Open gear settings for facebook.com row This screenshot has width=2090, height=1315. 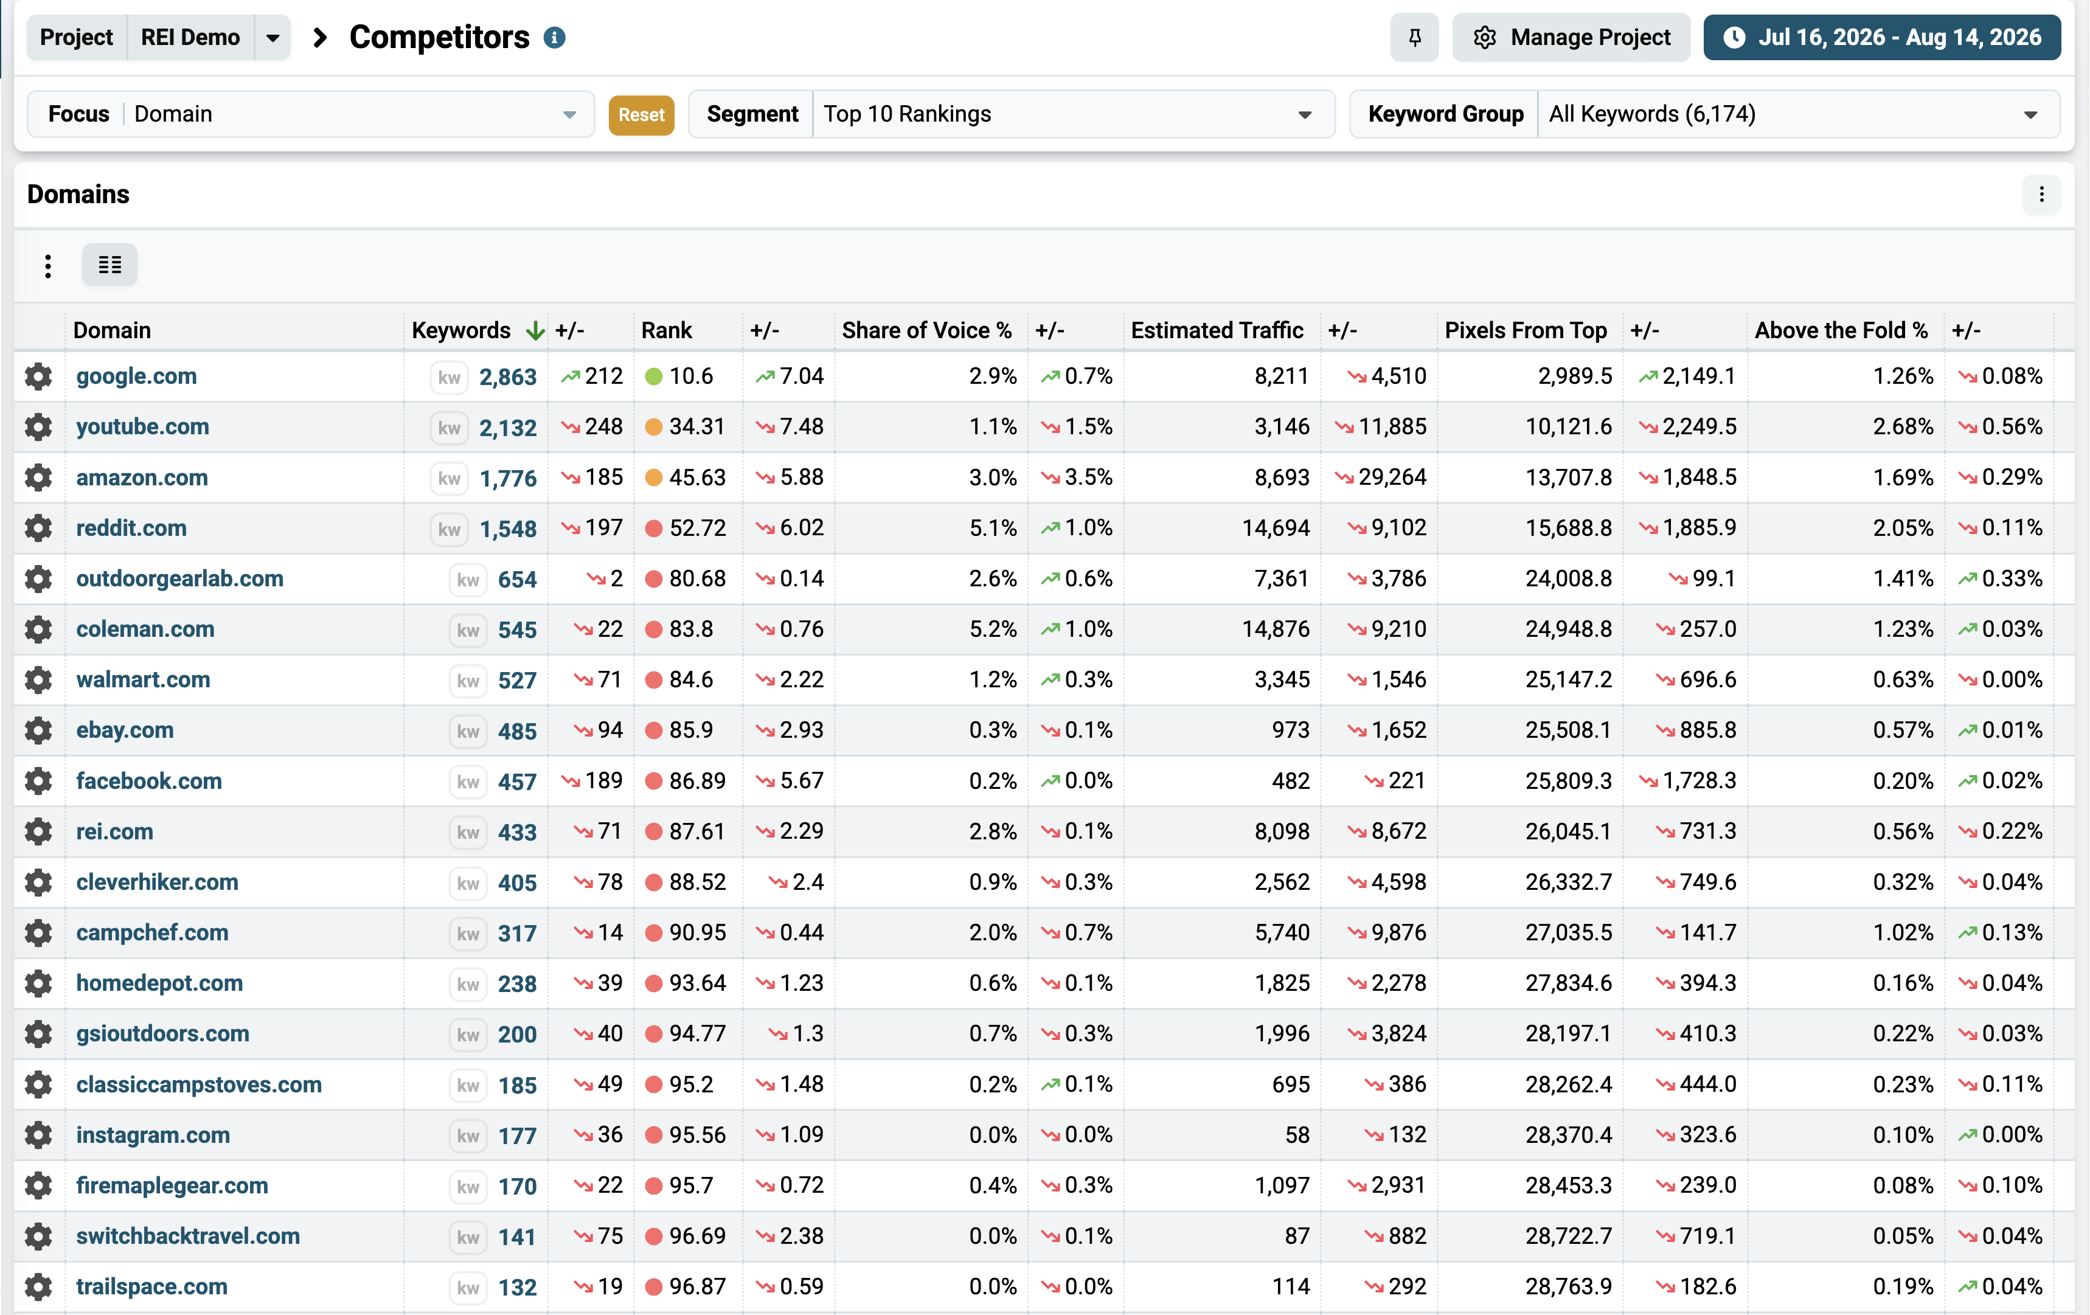tap(38, 781)
